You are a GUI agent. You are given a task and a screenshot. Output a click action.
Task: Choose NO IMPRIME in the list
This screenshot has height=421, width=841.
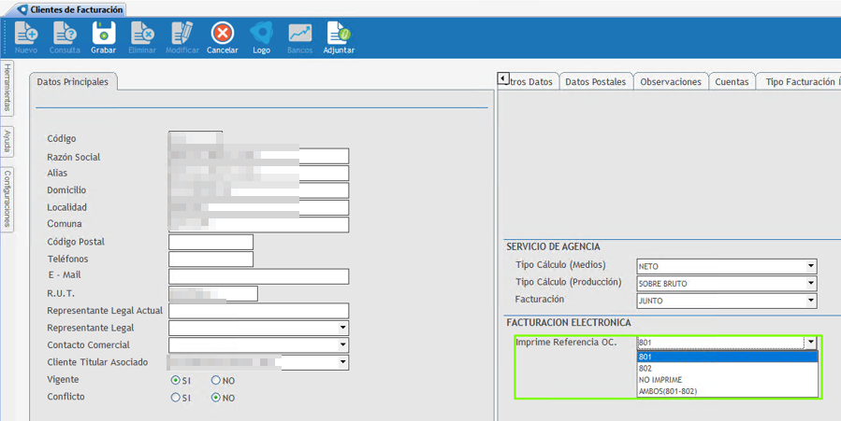pos(727,380)
